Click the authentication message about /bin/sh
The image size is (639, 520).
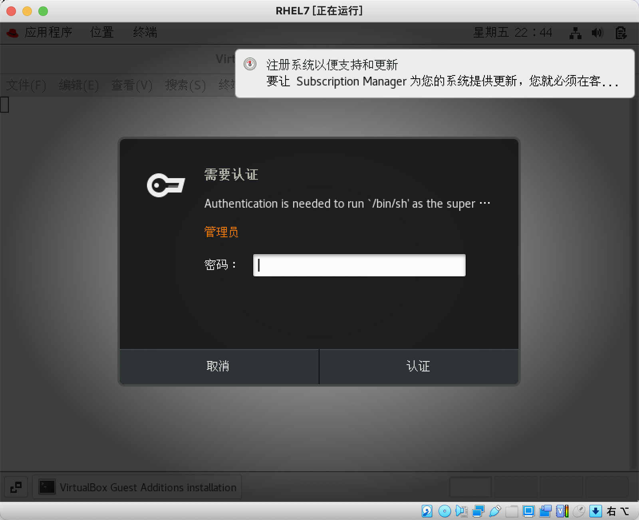tap(347, 204)
